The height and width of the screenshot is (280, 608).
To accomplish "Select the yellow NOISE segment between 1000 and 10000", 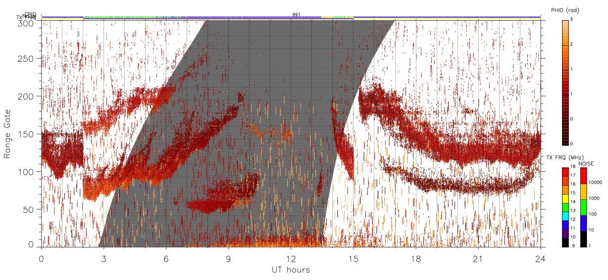I will 583,192.
